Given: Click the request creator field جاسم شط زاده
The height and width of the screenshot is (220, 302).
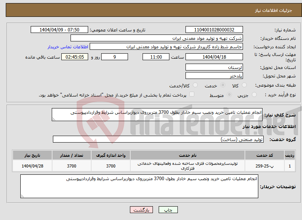Looking at the screenshot, I should pos(166,47).
